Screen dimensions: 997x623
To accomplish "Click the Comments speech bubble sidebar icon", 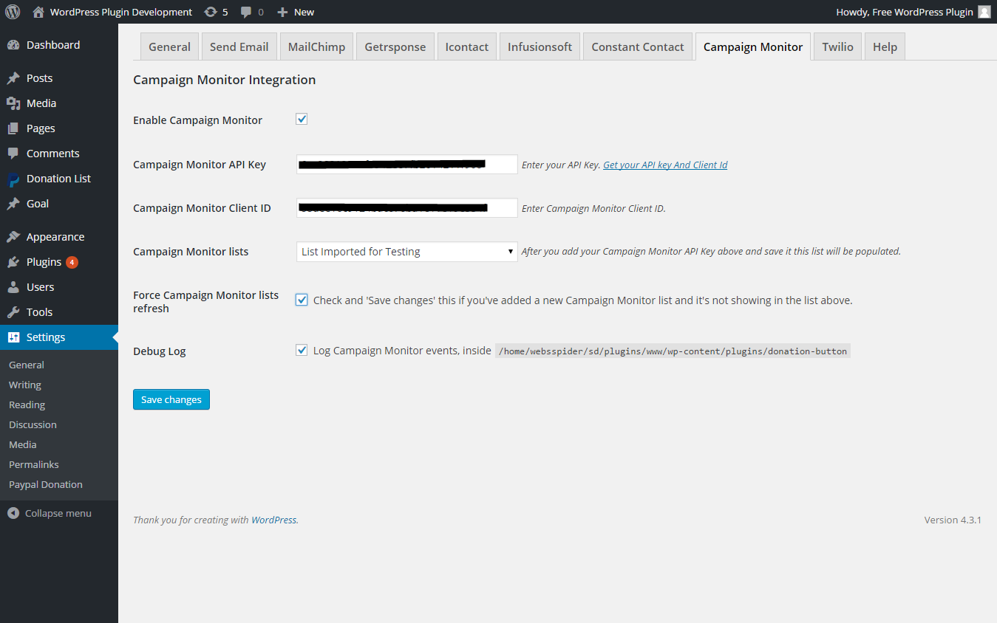I will 13,154.
